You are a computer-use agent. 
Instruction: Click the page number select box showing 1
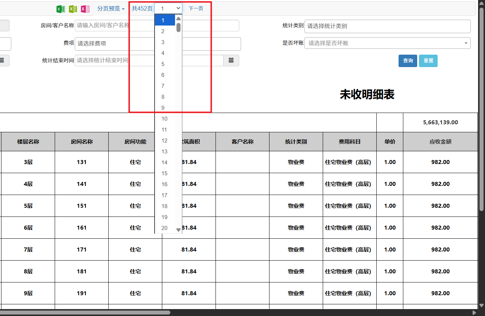[x=168, y=8]
